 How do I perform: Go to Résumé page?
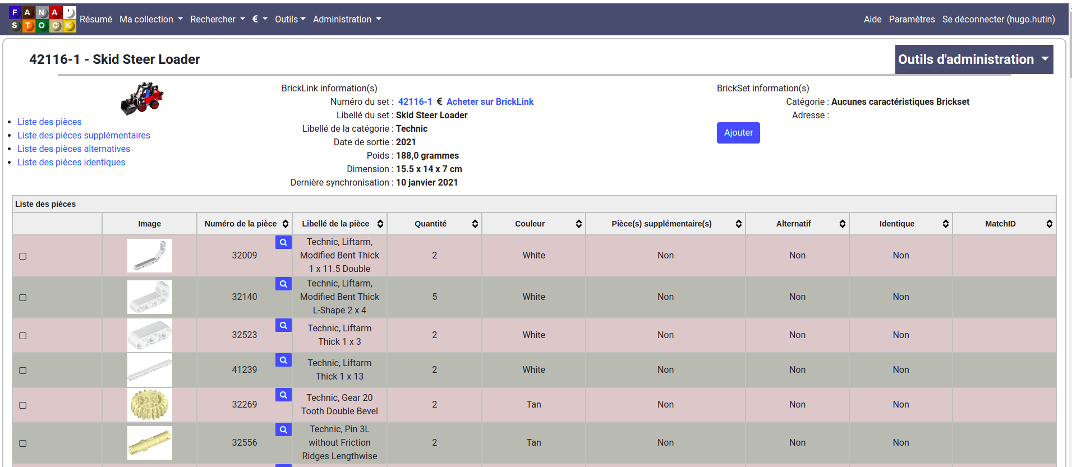96,19
